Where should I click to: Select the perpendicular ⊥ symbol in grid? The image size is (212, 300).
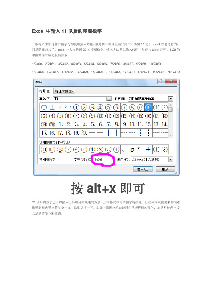52,107
